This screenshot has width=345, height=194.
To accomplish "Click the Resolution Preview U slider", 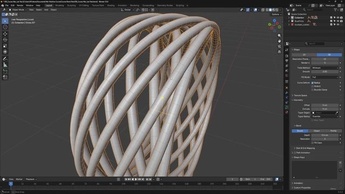I will pyautogui.click(x=325, y=59).
